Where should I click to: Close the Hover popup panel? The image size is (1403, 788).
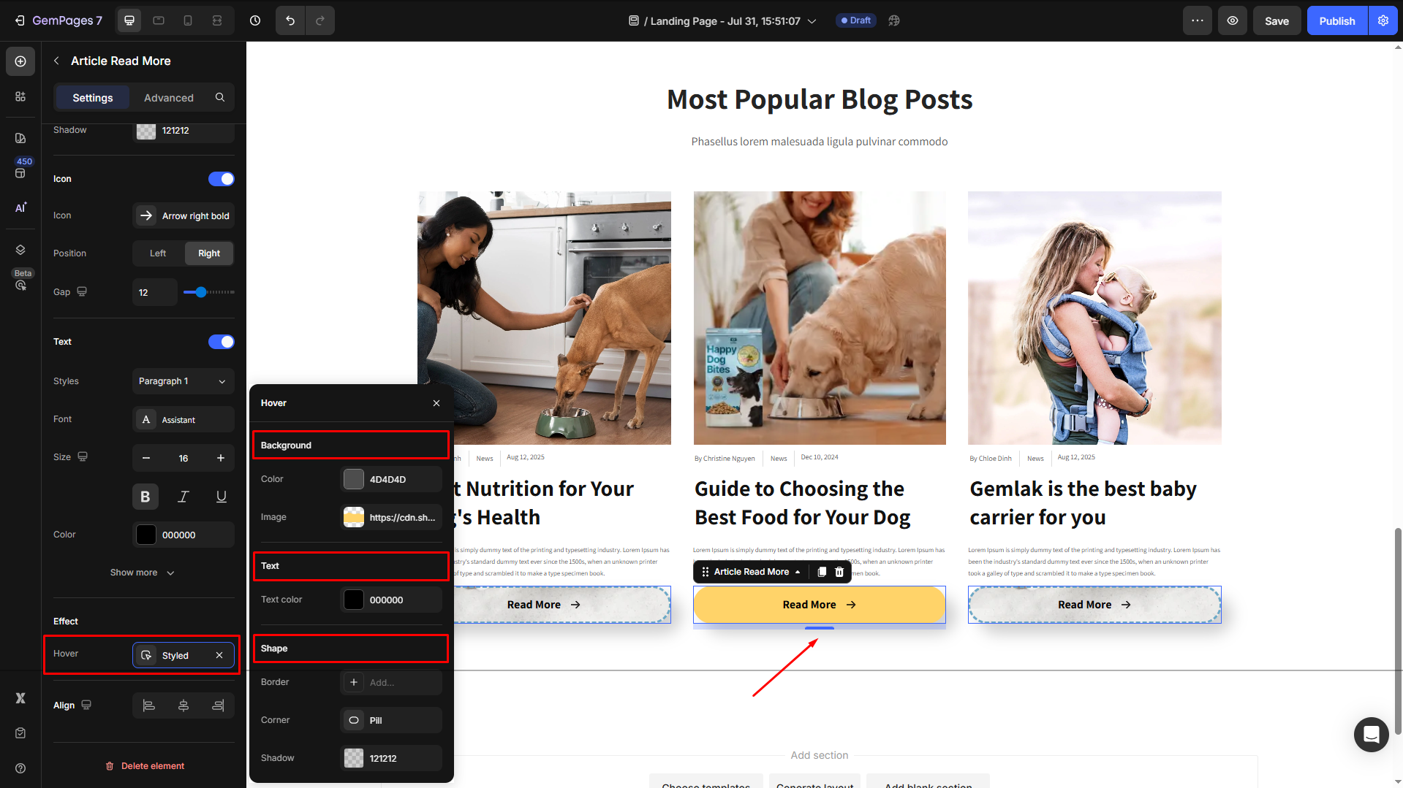click(x=436, y=403)
